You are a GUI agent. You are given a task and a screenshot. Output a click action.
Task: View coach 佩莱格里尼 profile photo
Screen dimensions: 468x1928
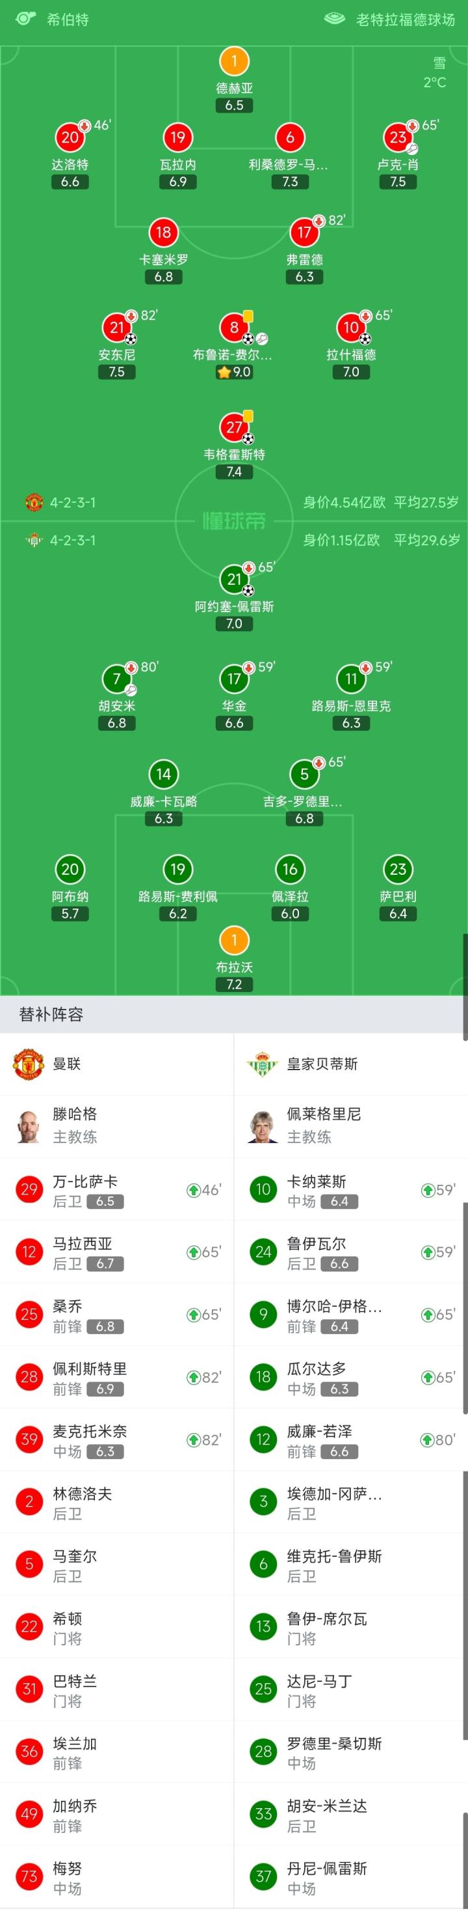(263, 1126)
